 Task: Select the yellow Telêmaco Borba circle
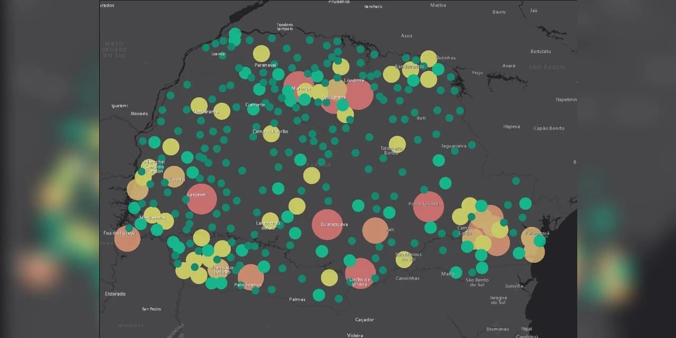click(397, 144)
